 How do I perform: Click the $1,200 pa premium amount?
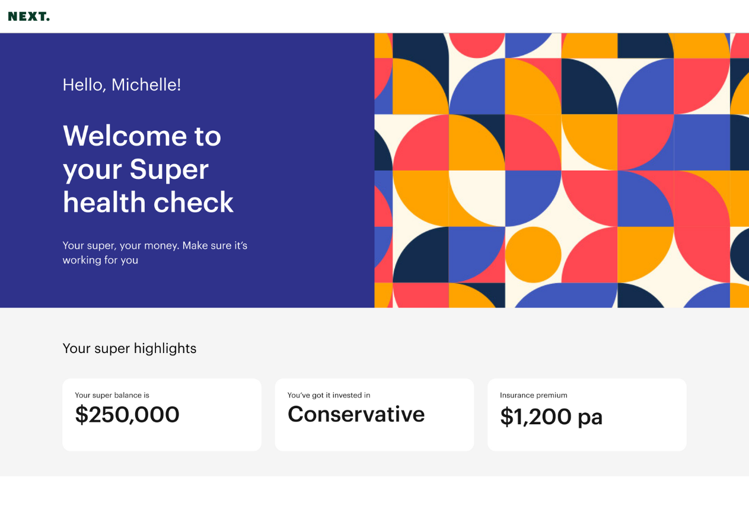point(551,417)
